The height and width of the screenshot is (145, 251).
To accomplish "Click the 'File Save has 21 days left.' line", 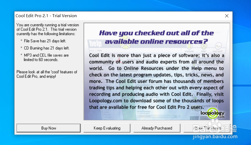I will 45,41.
